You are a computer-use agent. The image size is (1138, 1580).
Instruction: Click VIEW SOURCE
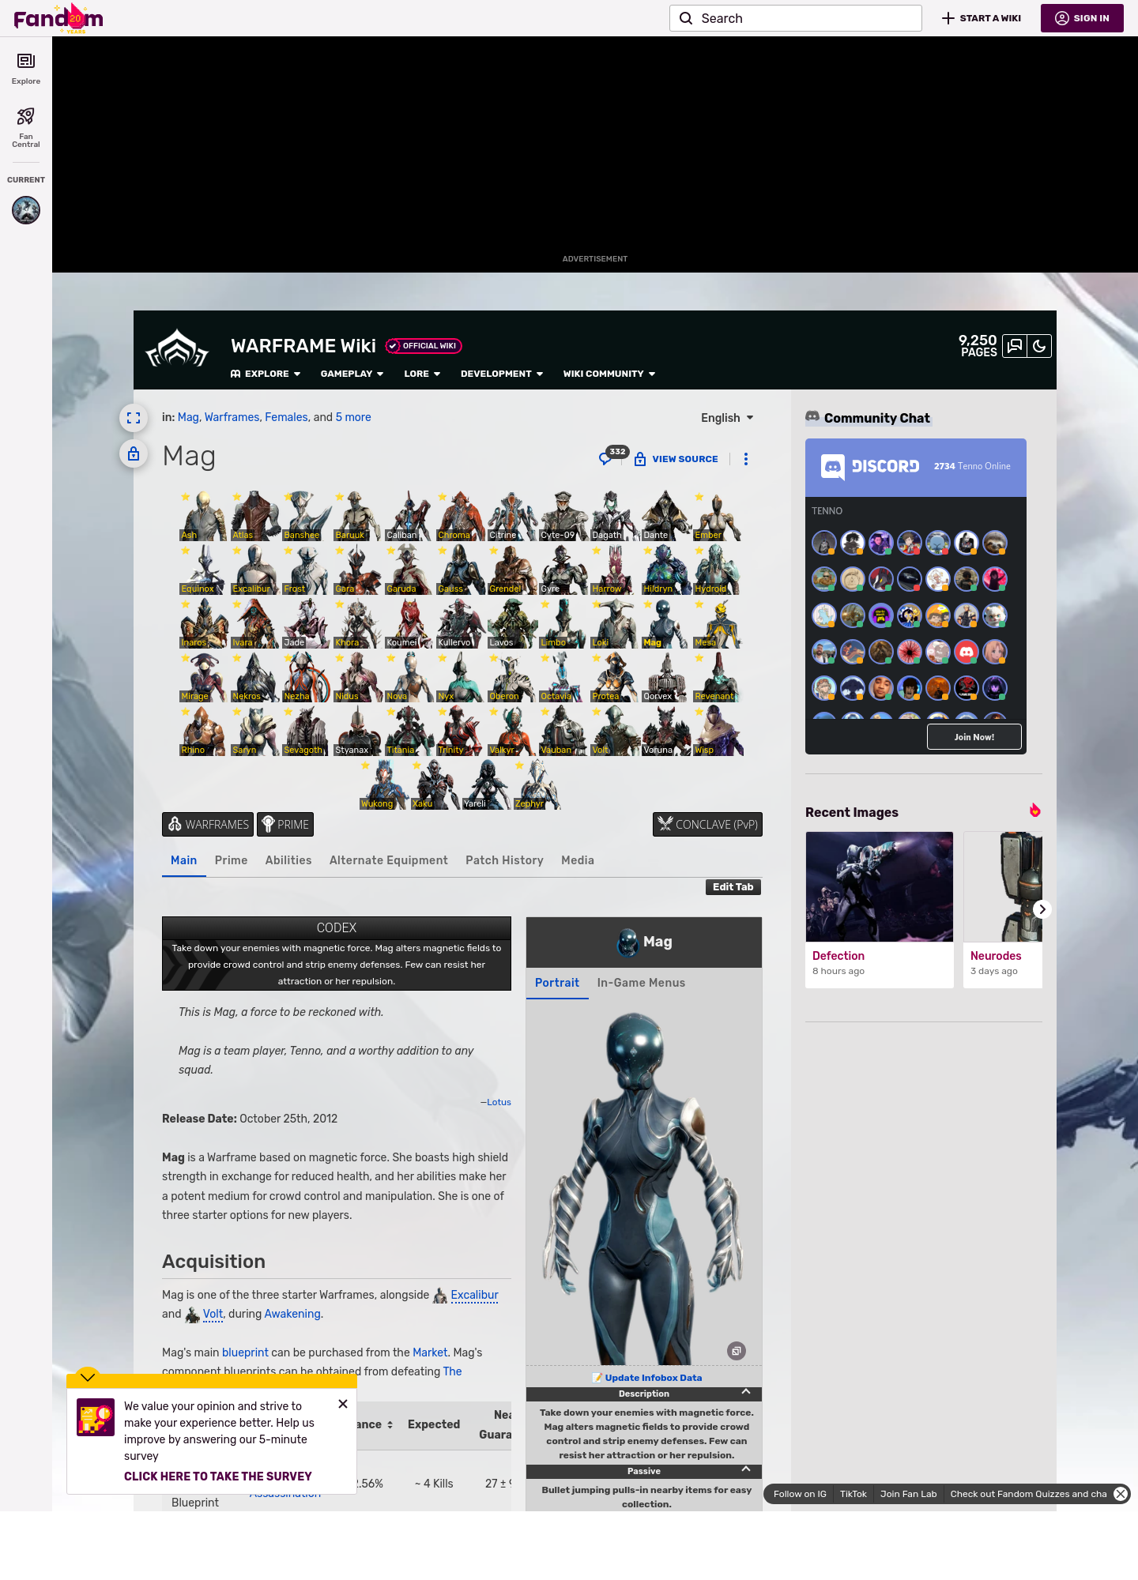(x=676, y=459)
